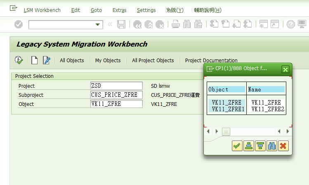Click the far-right left-arrow scroll button in popup
Screen dimensions: 309x185
pos(279,131)
